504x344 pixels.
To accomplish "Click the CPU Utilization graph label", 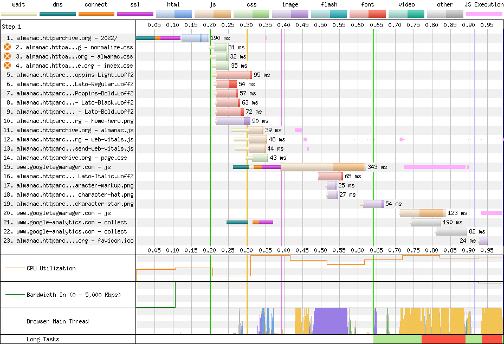I will click(51, 268).
